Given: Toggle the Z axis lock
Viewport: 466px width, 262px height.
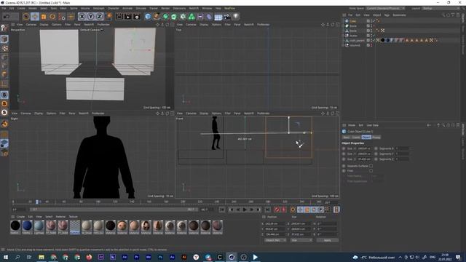Looking at the screenshot, I should pos(99,17).
